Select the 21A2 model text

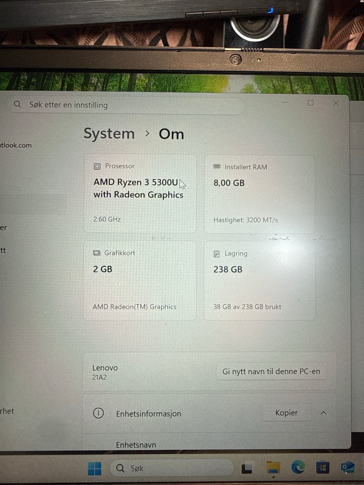[99, 377]
